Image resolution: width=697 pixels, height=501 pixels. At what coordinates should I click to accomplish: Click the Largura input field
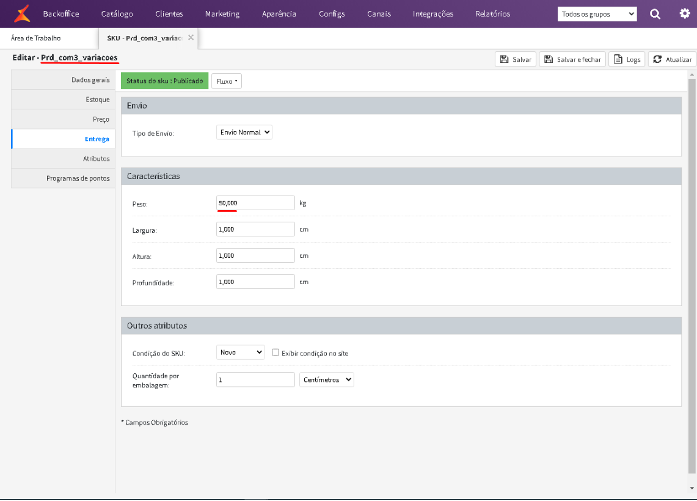coord(255,229)
